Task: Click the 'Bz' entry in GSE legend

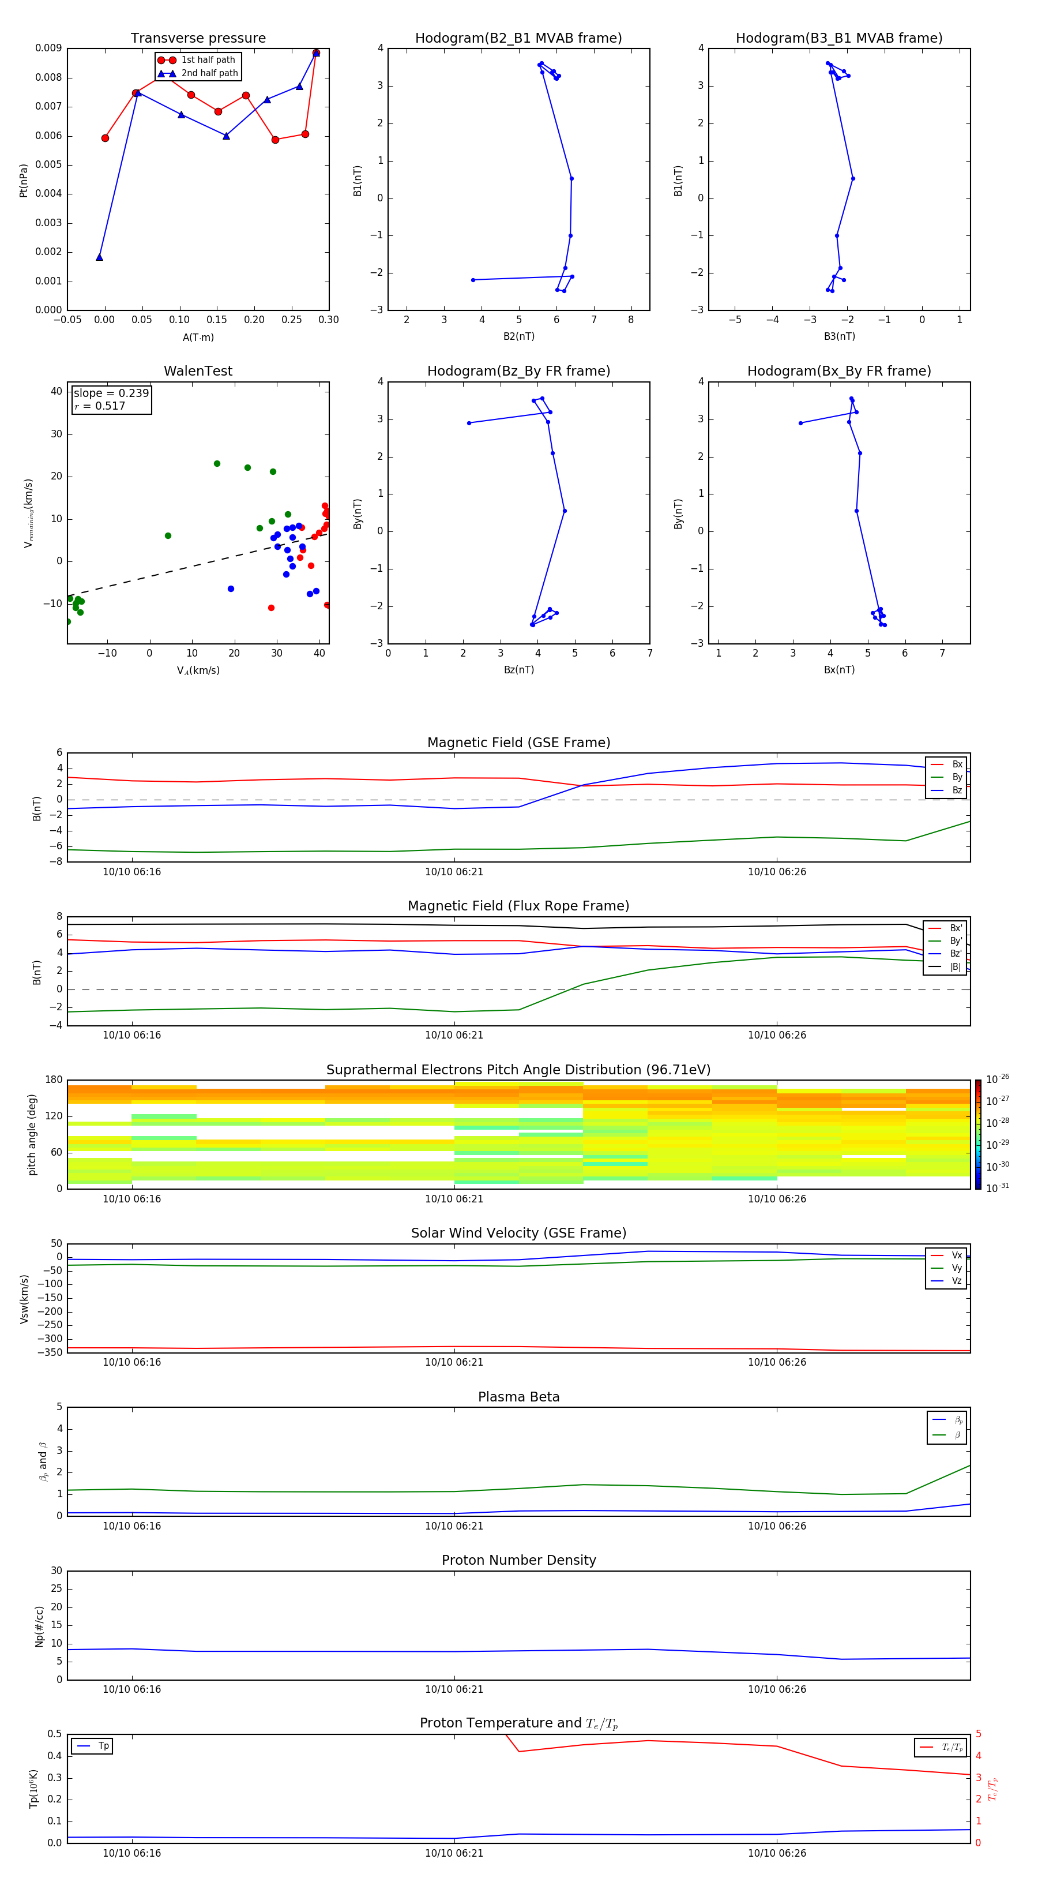Action: click(x=946, y=790)
